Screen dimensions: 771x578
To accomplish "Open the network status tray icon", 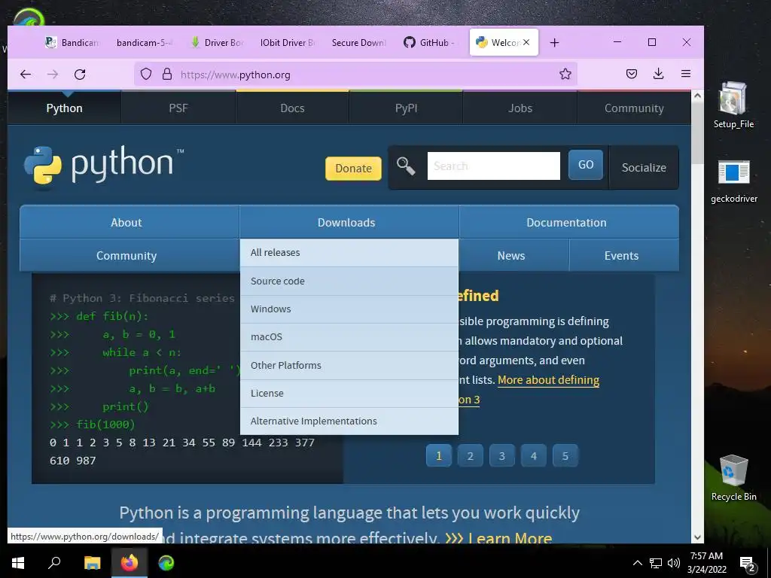I will [x=656, y=563].
